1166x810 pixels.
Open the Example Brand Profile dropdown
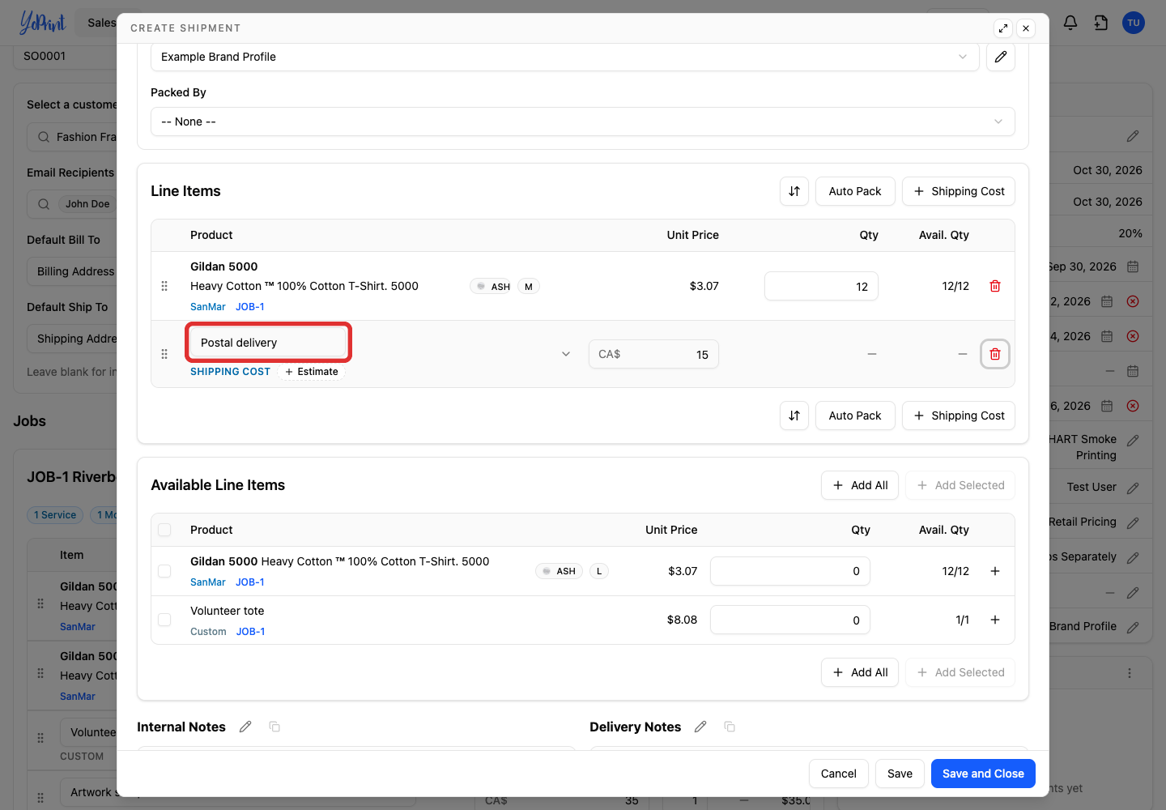point(565,57)
